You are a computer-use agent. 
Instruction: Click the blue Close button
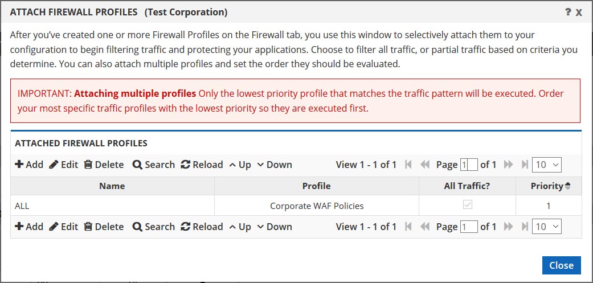point(561,265)
